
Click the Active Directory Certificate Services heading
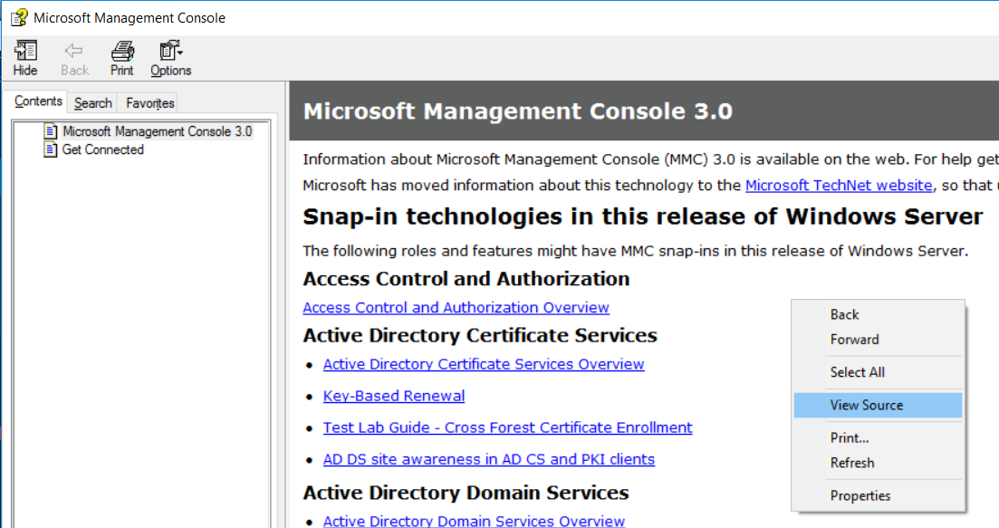pyautogui.click(x=480, y=336)
